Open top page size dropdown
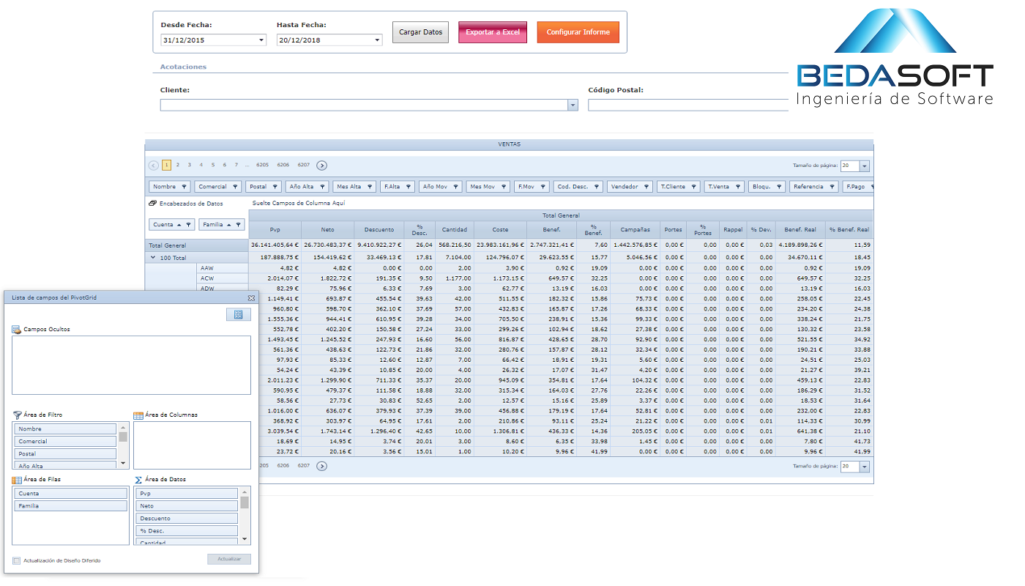The image size is (1025, 586). pos(864,166)
